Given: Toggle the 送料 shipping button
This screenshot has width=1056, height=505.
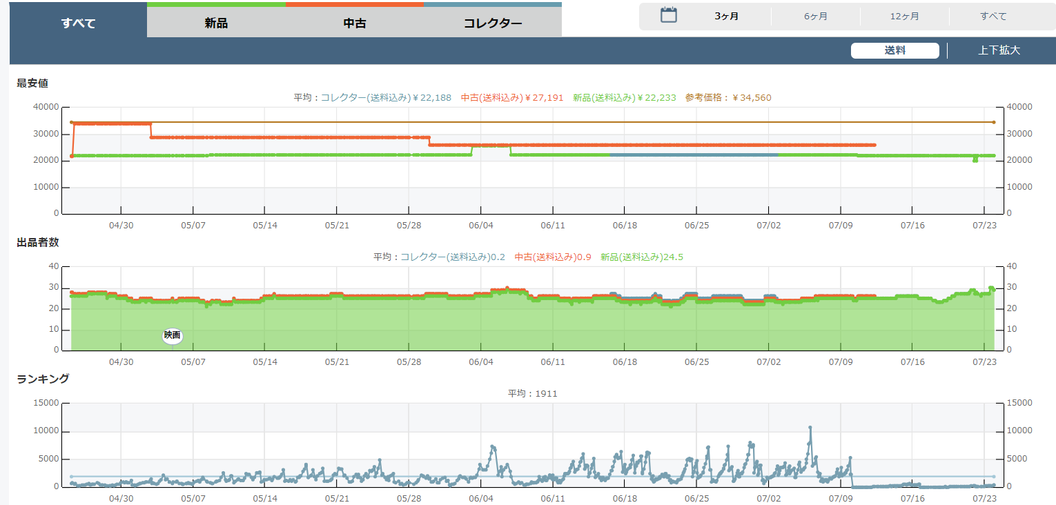Looking at the screenshot, I should coord(894,50).
